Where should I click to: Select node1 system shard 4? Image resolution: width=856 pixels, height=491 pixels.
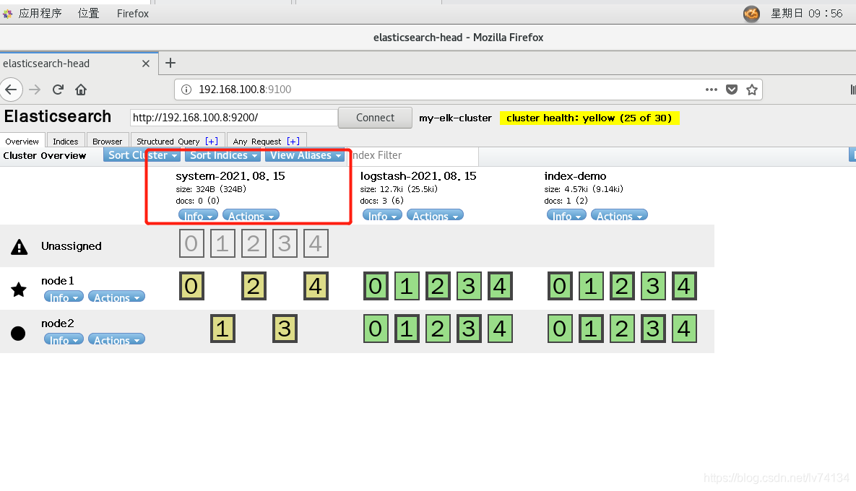pos(316,286)
